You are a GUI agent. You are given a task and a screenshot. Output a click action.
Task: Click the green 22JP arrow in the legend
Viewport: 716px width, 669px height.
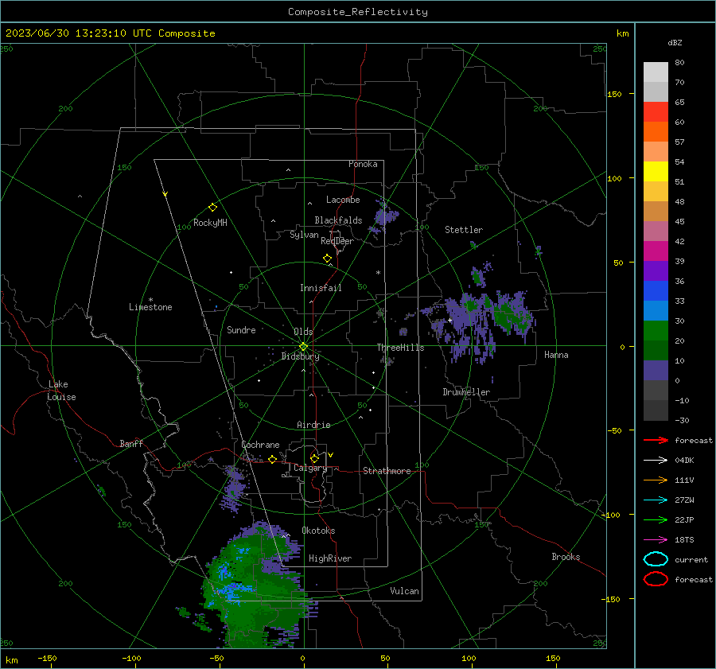click(x=656, y=519)
